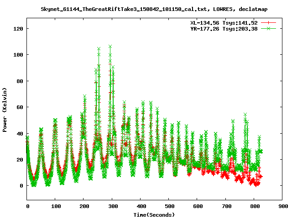Click the tallest green peak near 300 seconds
This screenshot has height=219, width=292.
110,46
